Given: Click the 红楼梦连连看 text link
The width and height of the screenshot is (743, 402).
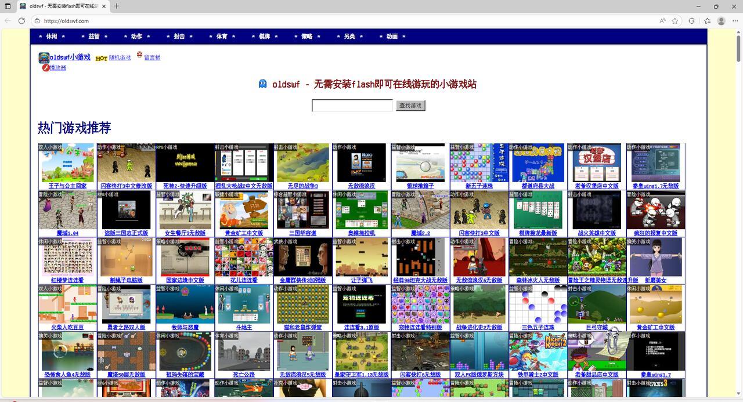Looking at the screenshot, I should [x=67, y=280].
